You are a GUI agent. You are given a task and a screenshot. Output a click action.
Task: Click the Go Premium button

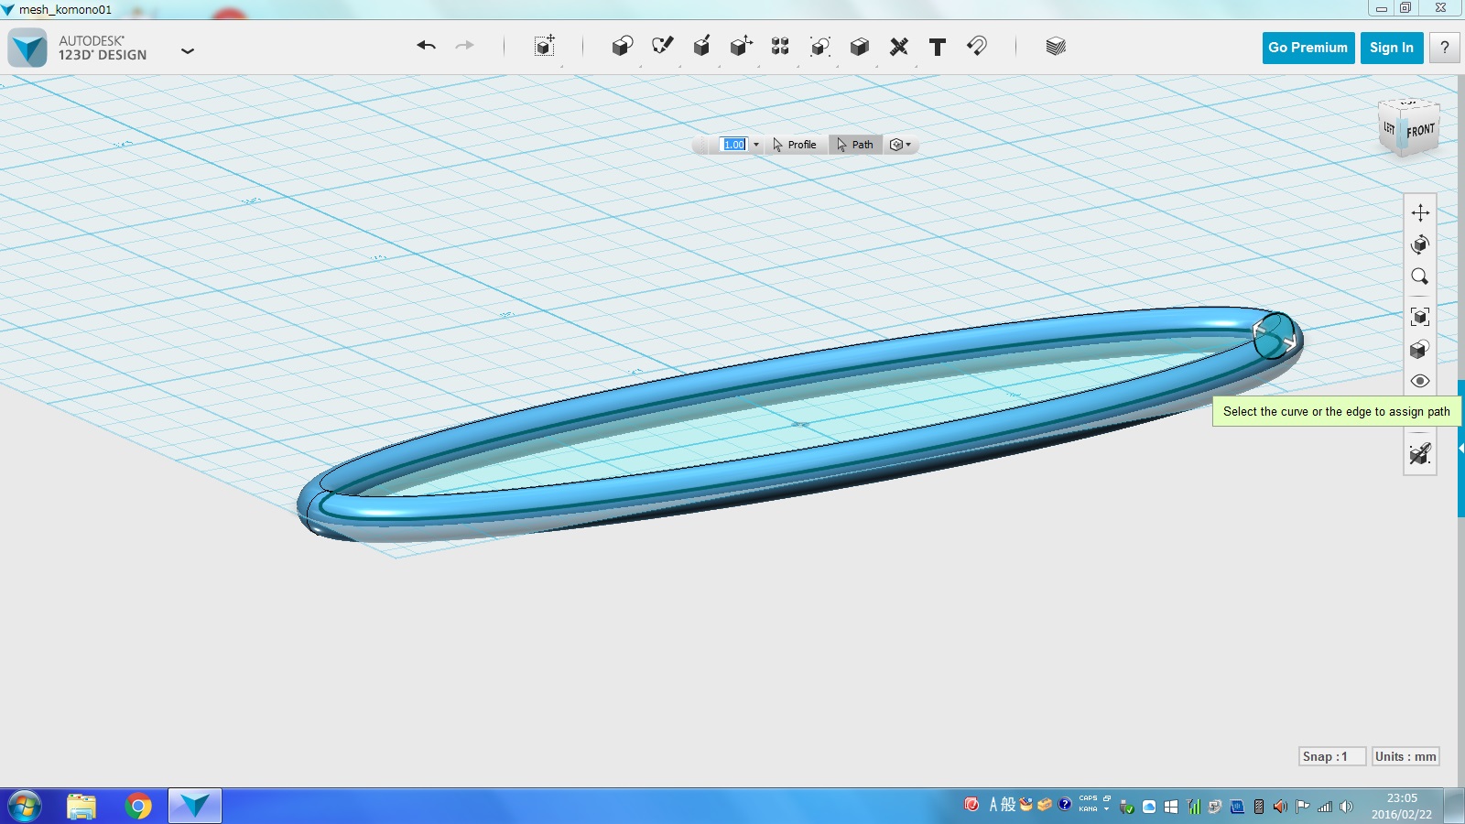pyautogui.click(x=1308, y=48)
